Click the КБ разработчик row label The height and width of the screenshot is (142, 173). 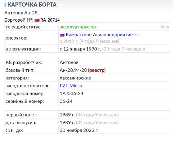(24, 62)
